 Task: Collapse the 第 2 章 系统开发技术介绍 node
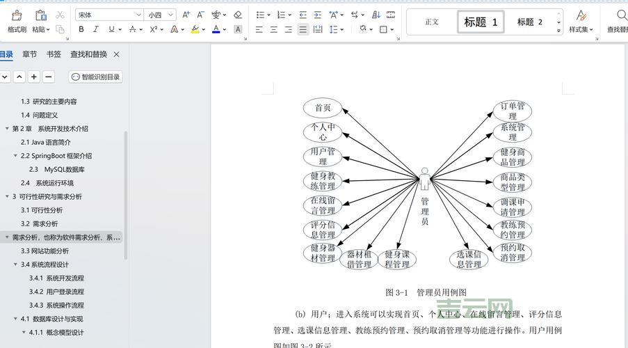click(7, 129)
